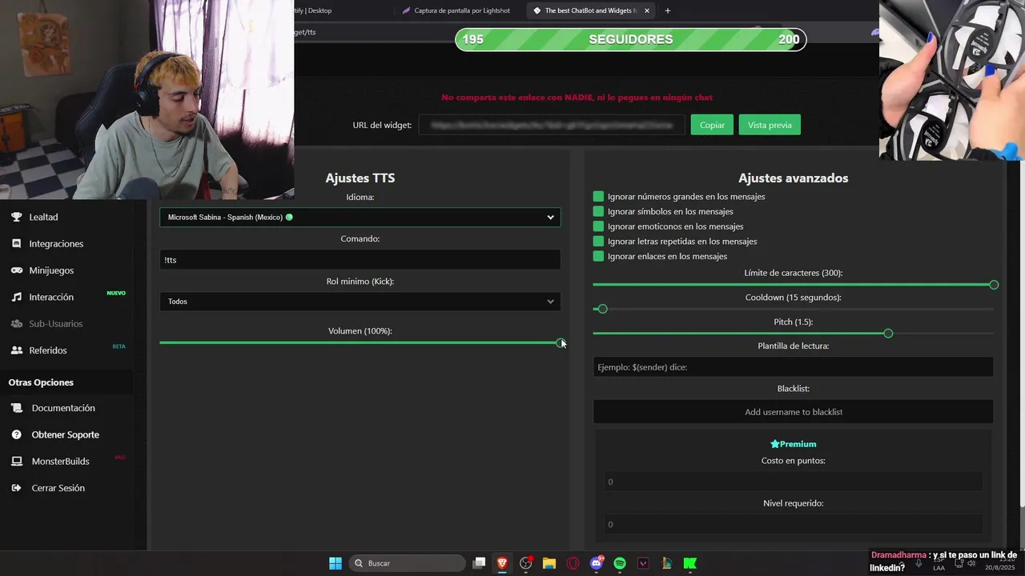The height and width of the screenshot is (576, 1025).
Task: Click the Pitch slider handle
Action: point(888,333)
